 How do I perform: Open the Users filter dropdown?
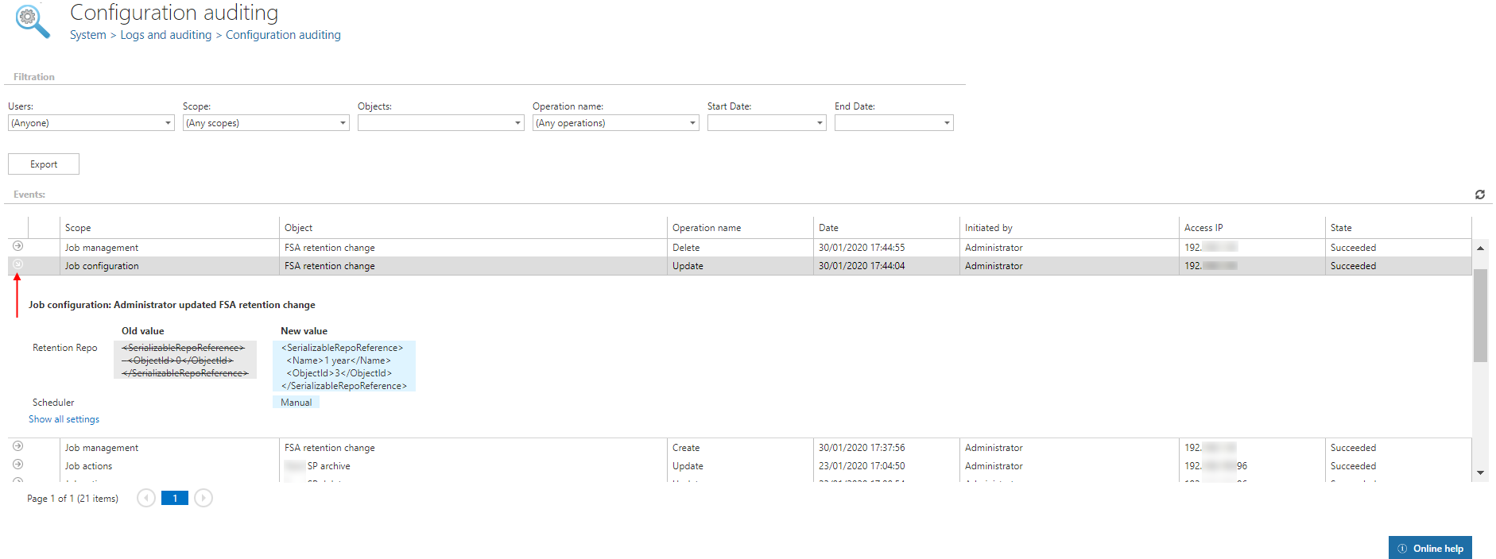click(168, 123)
